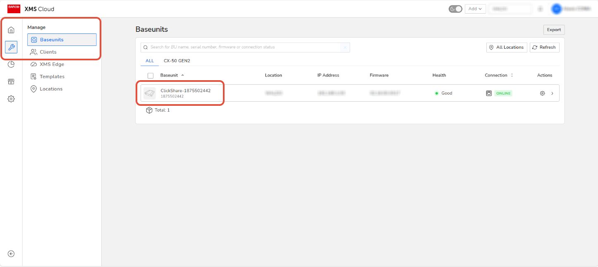Switch to the ALL tab

[x=150, y=61]
